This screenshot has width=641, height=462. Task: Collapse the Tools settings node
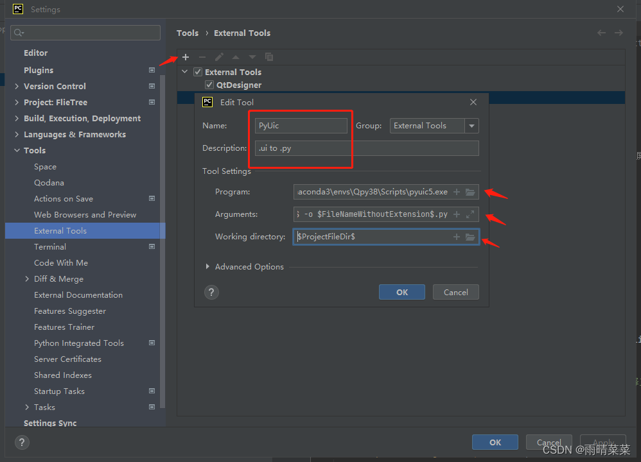pos(17,150)
